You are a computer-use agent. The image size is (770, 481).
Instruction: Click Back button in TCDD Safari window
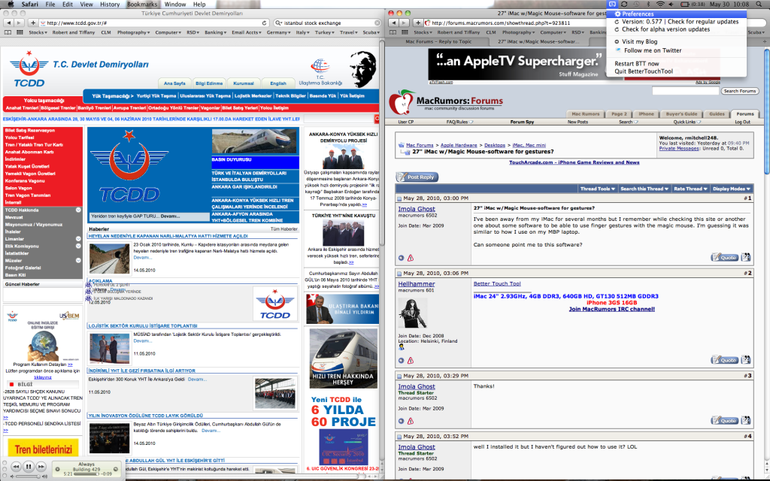[x=8, y=23]
